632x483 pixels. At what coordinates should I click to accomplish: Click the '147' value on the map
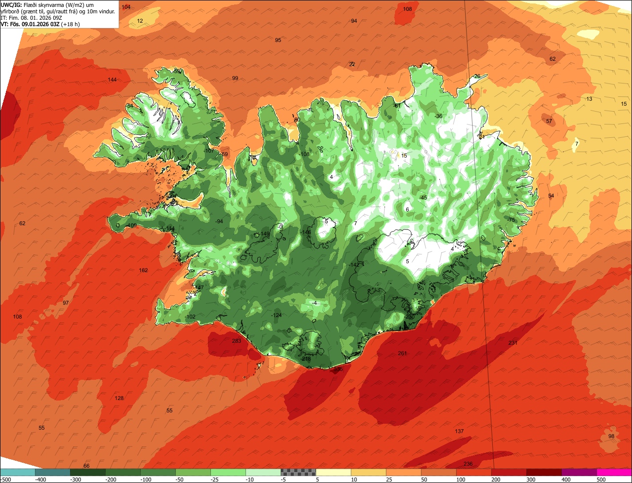pyautogui.click(x=199, y=287)
